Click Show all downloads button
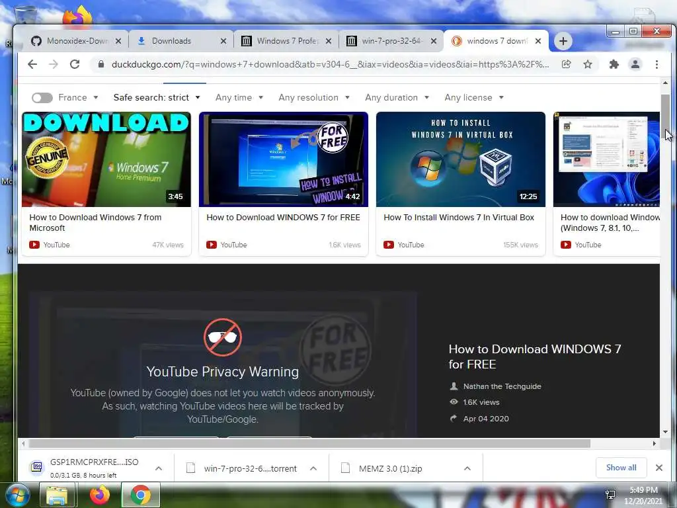 tap(621, 468)
